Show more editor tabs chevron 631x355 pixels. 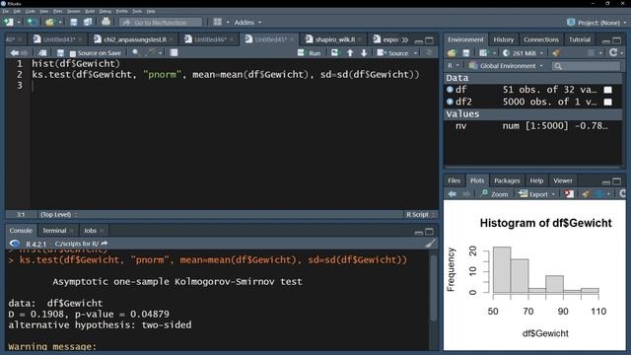click(x=405, y=39)
